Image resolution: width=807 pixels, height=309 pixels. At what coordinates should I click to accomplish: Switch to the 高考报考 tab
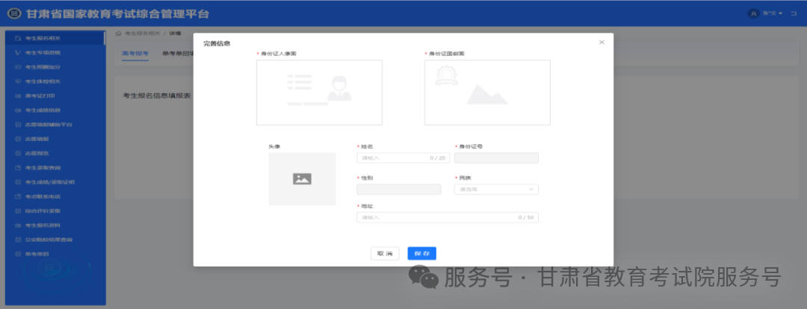135,54
